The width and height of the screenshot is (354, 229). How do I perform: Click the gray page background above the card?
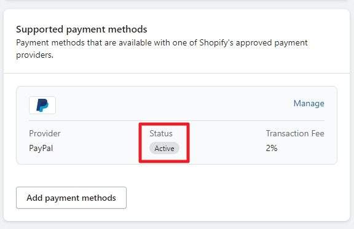point(176,5)
